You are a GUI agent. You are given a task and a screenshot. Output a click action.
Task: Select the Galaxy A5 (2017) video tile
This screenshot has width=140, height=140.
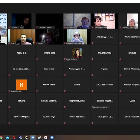point(21,21)
